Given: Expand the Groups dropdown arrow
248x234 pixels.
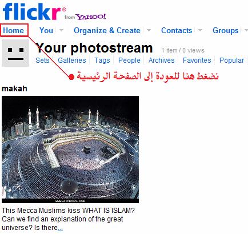Looking at the screenshot, I should point(246,30).
